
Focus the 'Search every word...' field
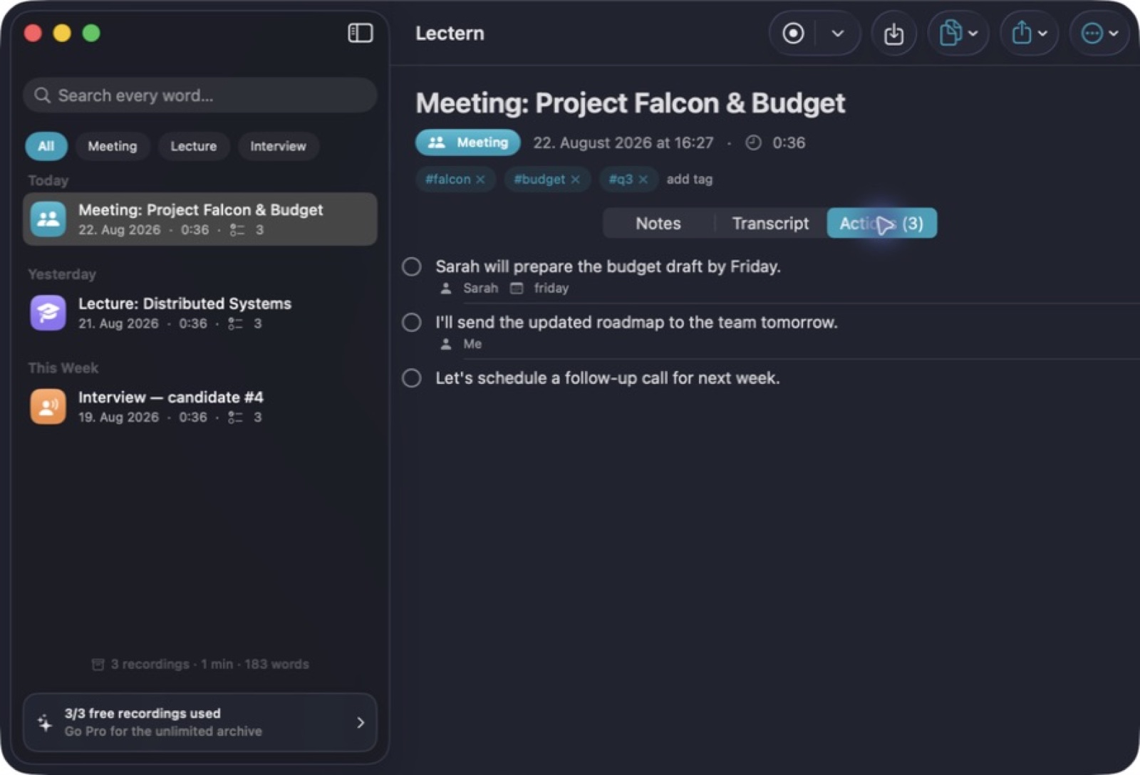[x=200, y=95]
